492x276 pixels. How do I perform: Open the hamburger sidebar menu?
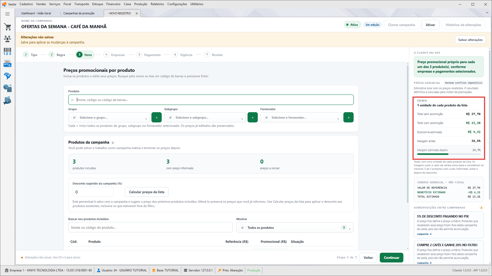(x=7, y=14)
